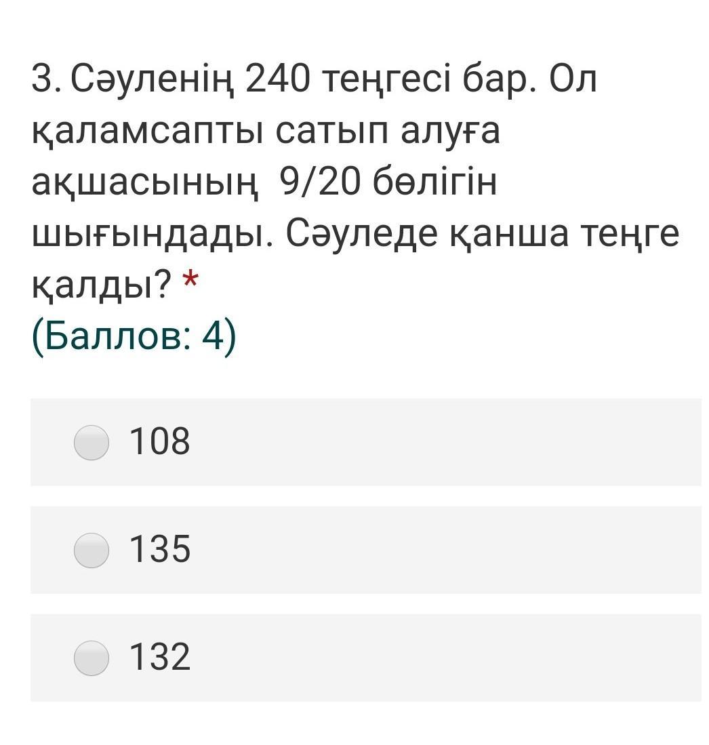Click empty area of the 108 option row

click(441, 443)
